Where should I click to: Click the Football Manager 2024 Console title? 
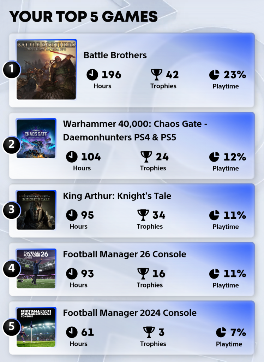[130, 313]
